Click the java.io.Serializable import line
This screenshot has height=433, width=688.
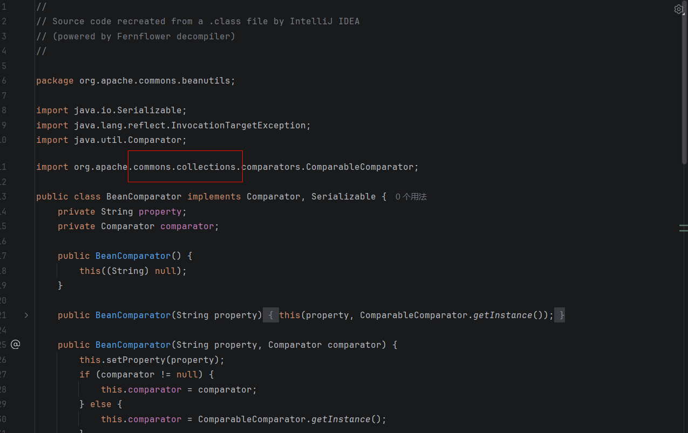[130, 111]
